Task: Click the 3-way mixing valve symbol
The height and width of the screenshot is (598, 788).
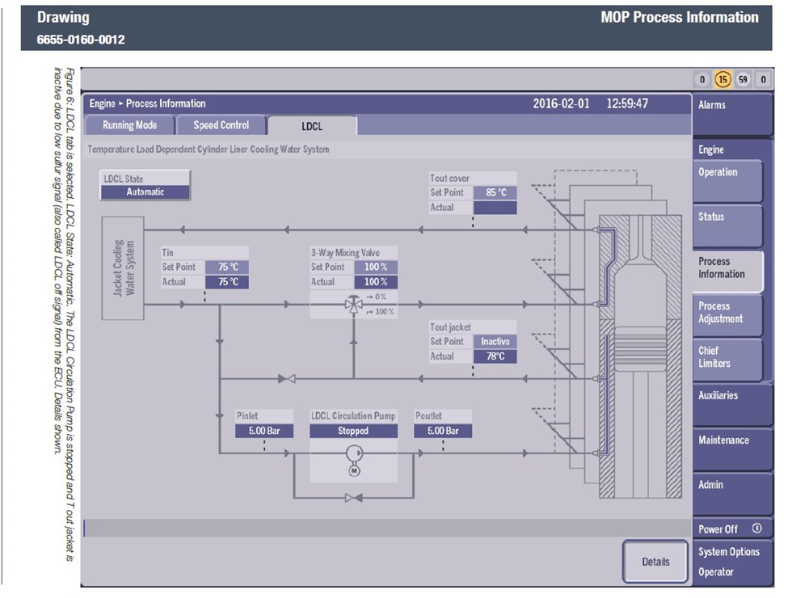Action: tap(353, 305)
